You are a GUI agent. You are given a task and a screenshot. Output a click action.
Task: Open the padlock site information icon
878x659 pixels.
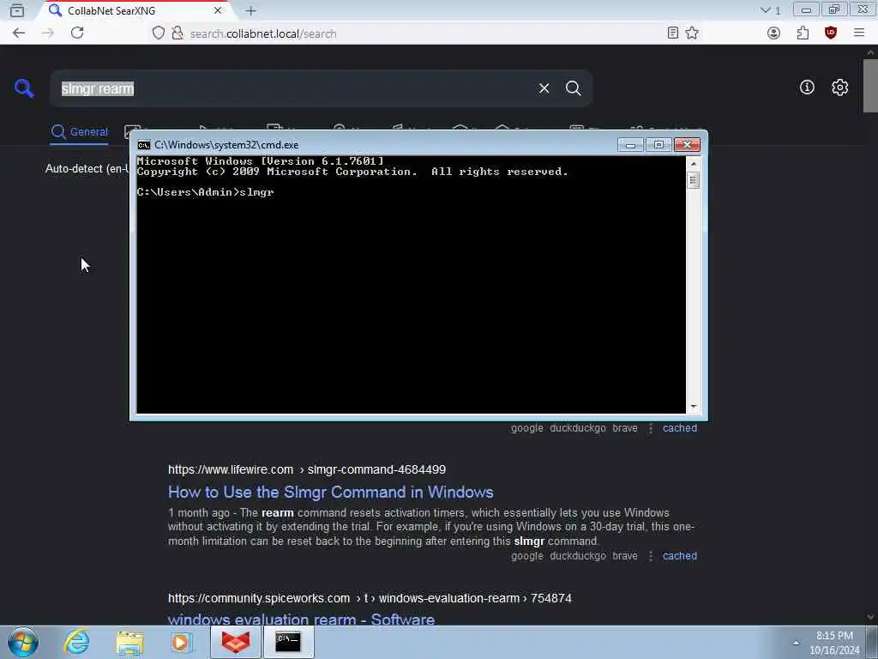[x=177, y=33]
